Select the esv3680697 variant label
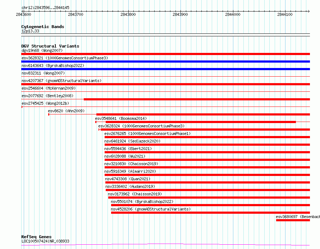320x249 pixels. pos(298,217)
